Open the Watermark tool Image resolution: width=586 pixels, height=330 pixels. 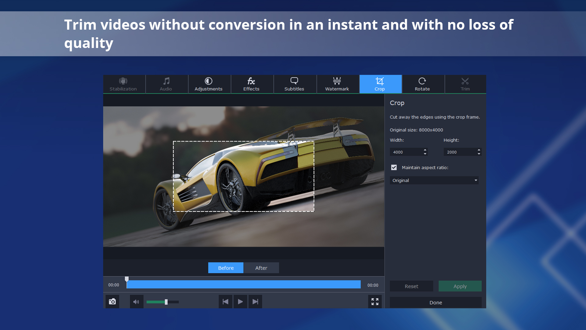click(x=337, y=84)
